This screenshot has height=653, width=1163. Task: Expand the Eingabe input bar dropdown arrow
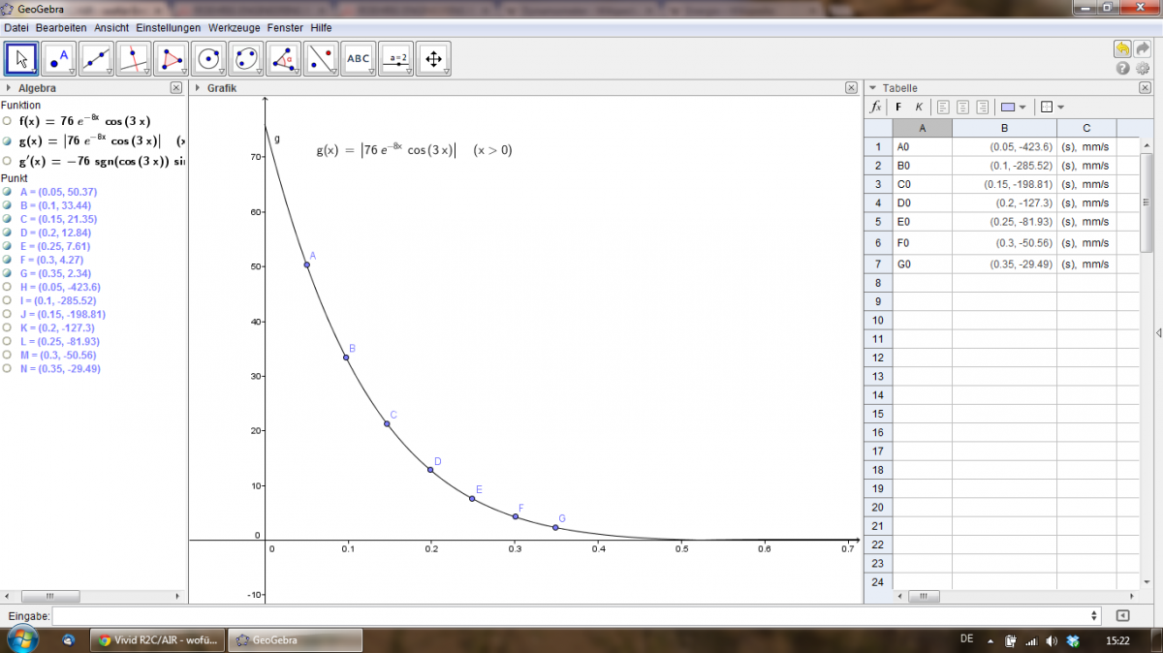(1094, 615)
